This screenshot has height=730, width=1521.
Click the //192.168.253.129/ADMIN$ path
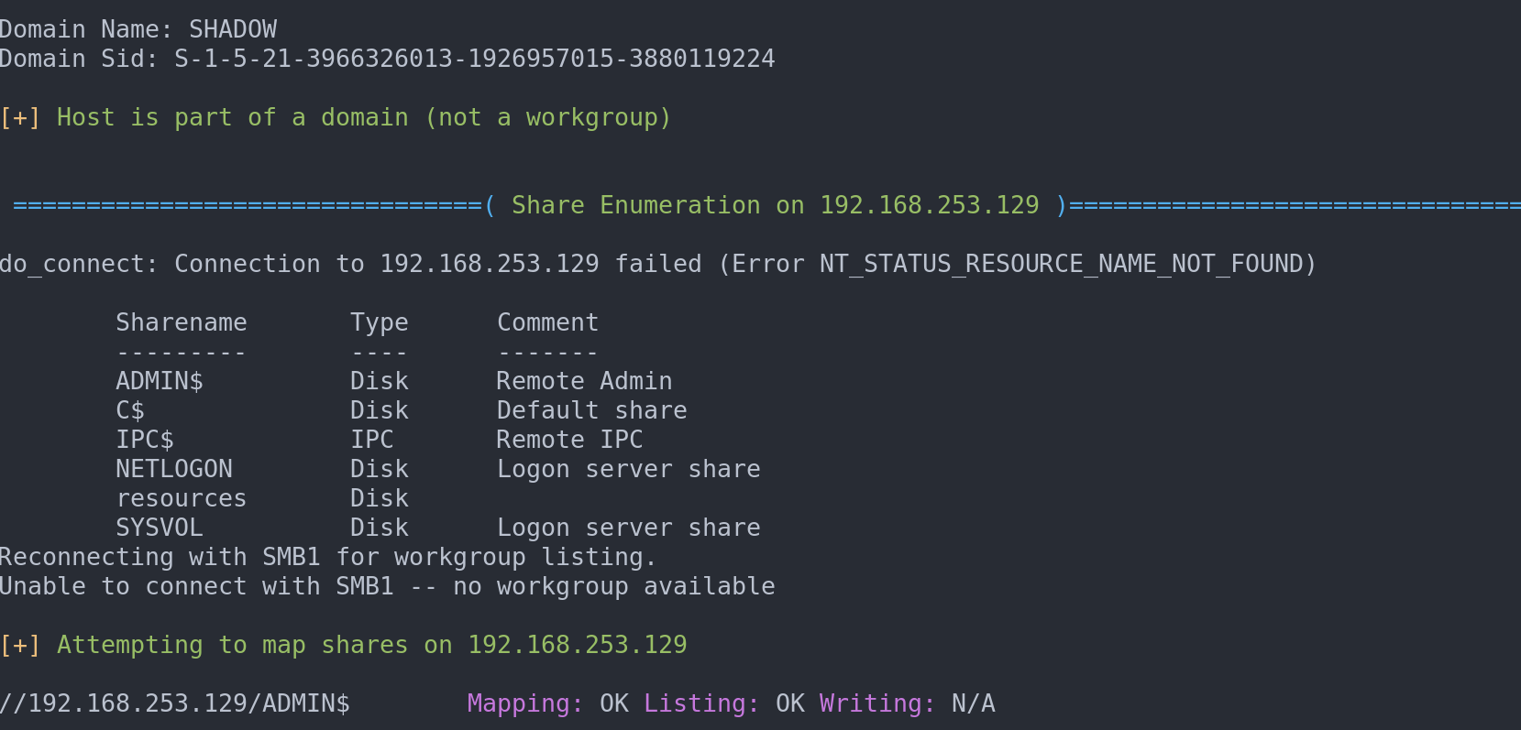[174, 704]
